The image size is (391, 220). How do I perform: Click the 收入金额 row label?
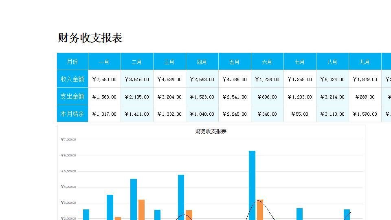[72, 79]
